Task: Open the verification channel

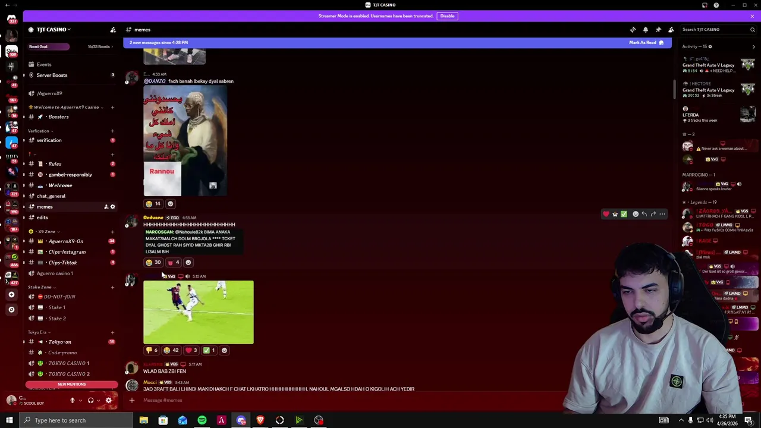Action: pos(71,140)
